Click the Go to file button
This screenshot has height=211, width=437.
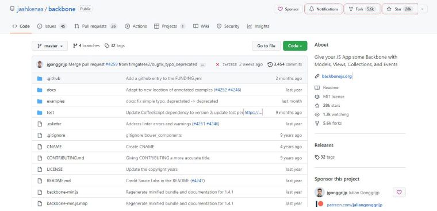pos(266,46)
